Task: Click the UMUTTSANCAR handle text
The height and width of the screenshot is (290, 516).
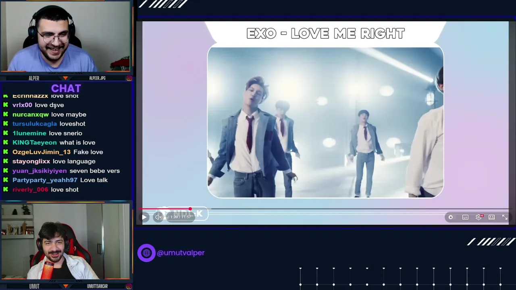Action: click(x=97, y=286)
